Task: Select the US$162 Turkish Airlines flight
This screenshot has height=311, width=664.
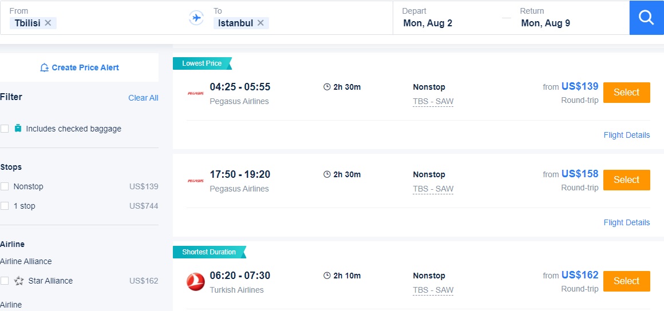Action: click(626, 281)
